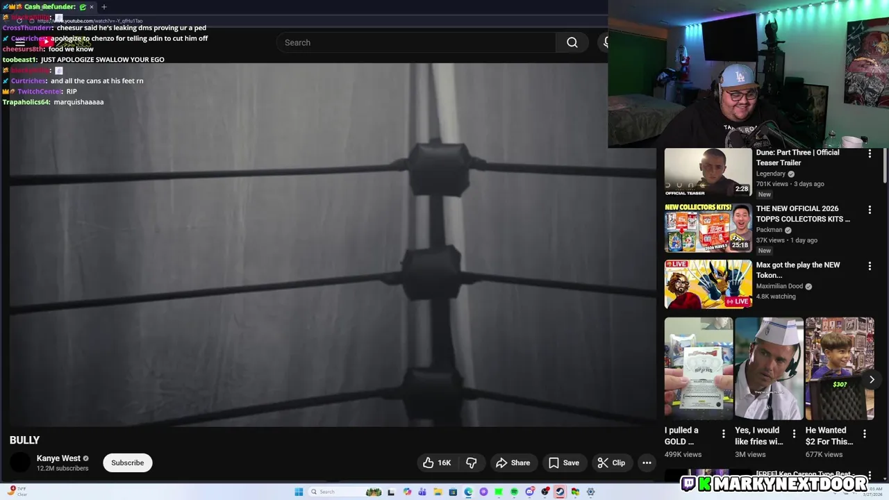The height and width of the screenshot is (500, 889).
Task: Like the BULLY video
Action: tap(437, 462)
